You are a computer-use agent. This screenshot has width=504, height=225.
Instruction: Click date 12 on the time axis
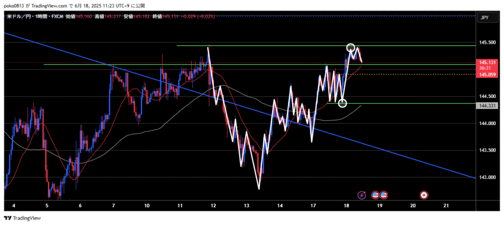(213, 205)
